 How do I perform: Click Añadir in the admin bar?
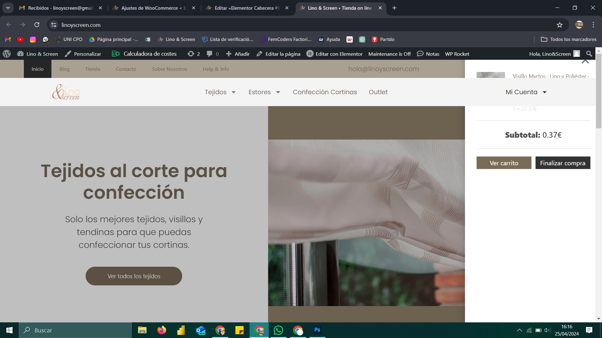238,54
